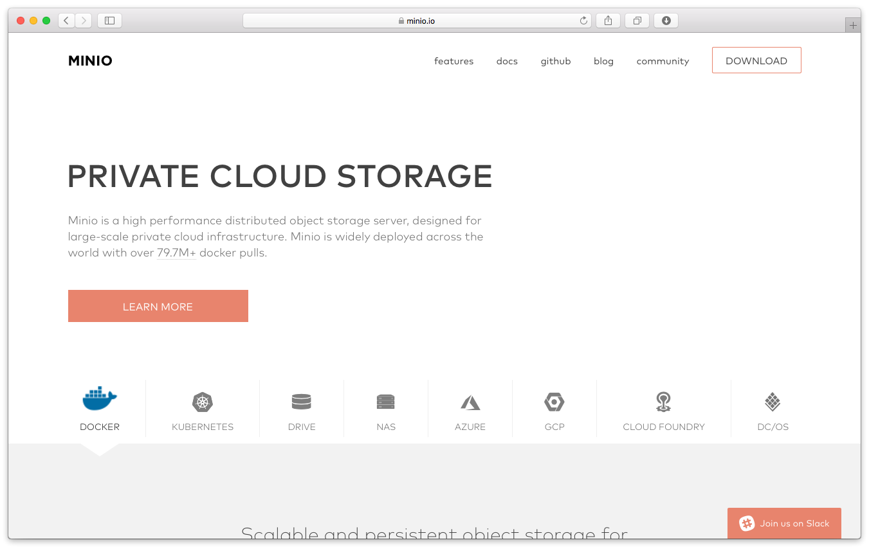Image resolution: width=869 pixels, height=547 pixels.
Task: Switch to the CLOUD FOUNDRY tab label
Action: [x=664, y=427]
